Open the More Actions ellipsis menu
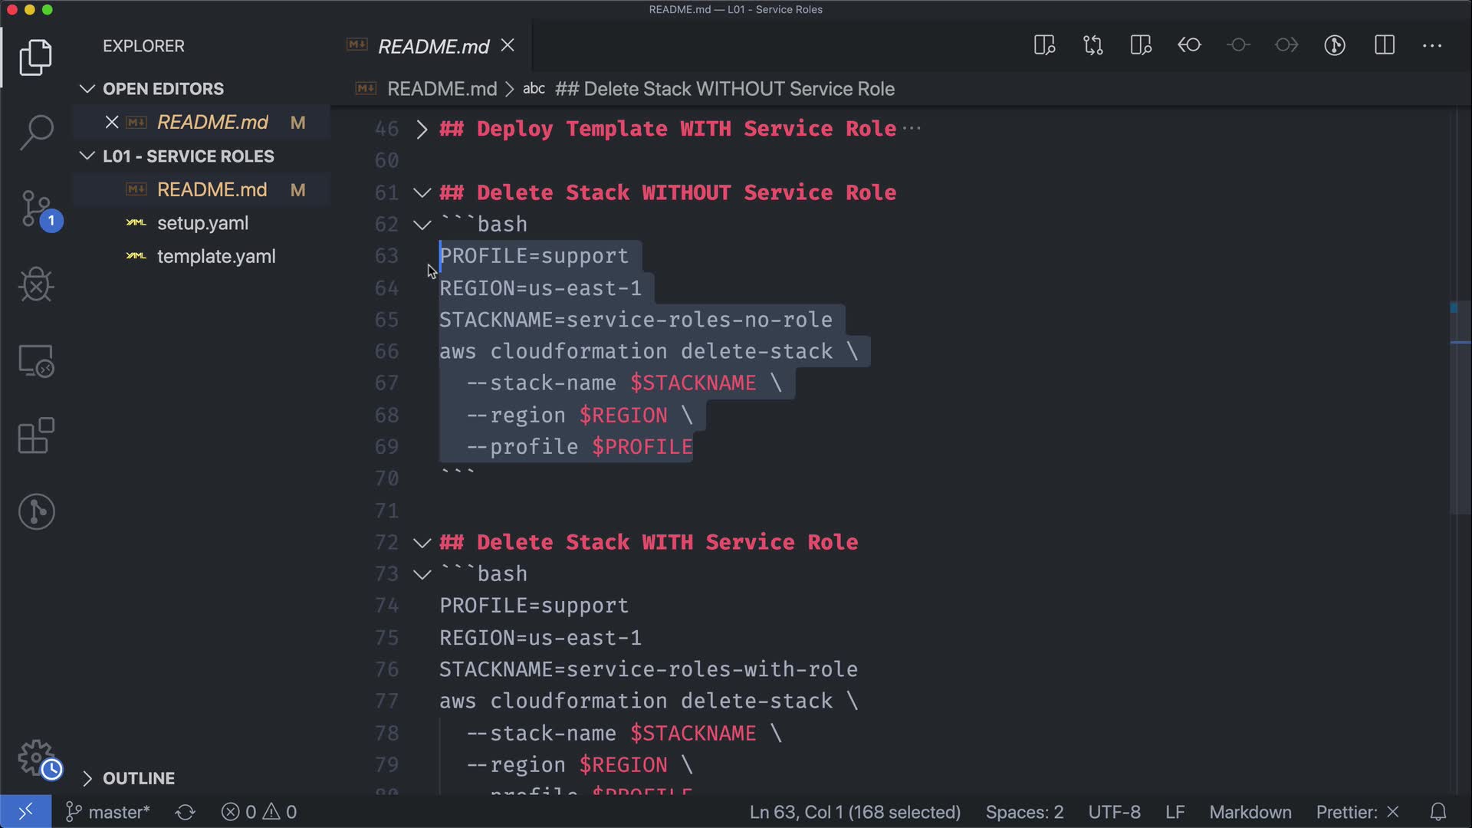Image resolution: width=1472 pixels, height=828 pixels. 1431,45
